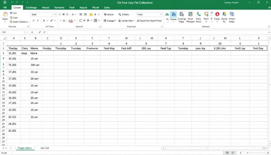Image resolution: width=271 pixels, height=155 pixels.
Task: Select the cell containing Promurre
Action: [x=92, y=48]
